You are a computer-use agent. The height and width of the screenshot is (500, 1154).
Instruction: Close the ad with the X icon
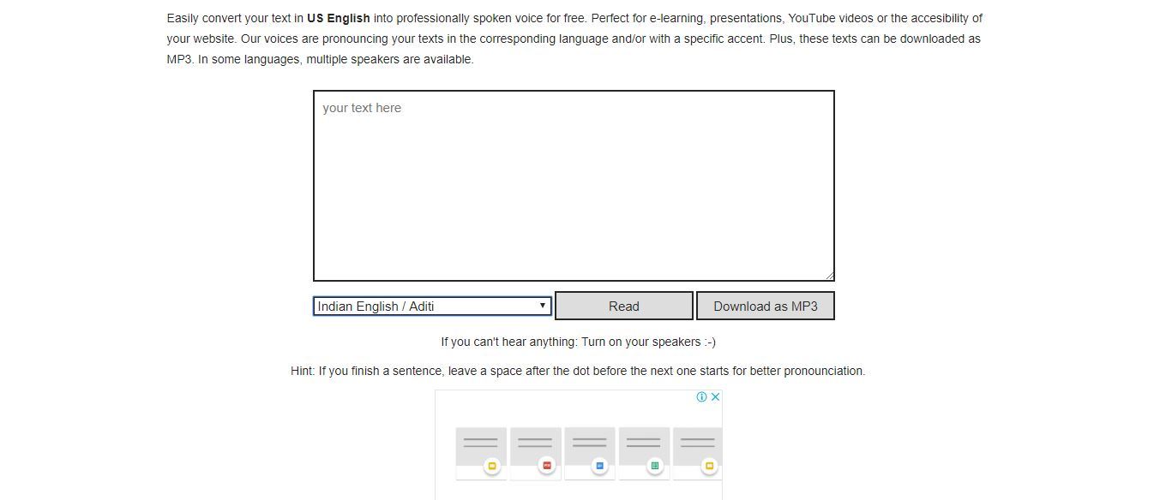tap(715, 396)
